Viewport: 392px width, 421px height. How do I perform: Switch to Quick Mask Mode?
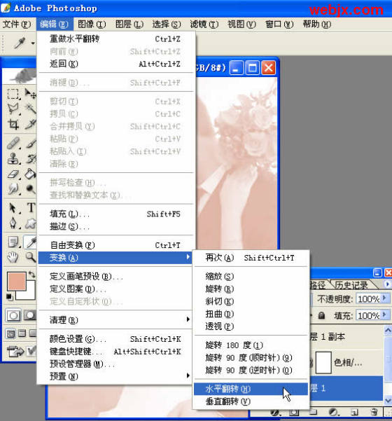point(30,315)
